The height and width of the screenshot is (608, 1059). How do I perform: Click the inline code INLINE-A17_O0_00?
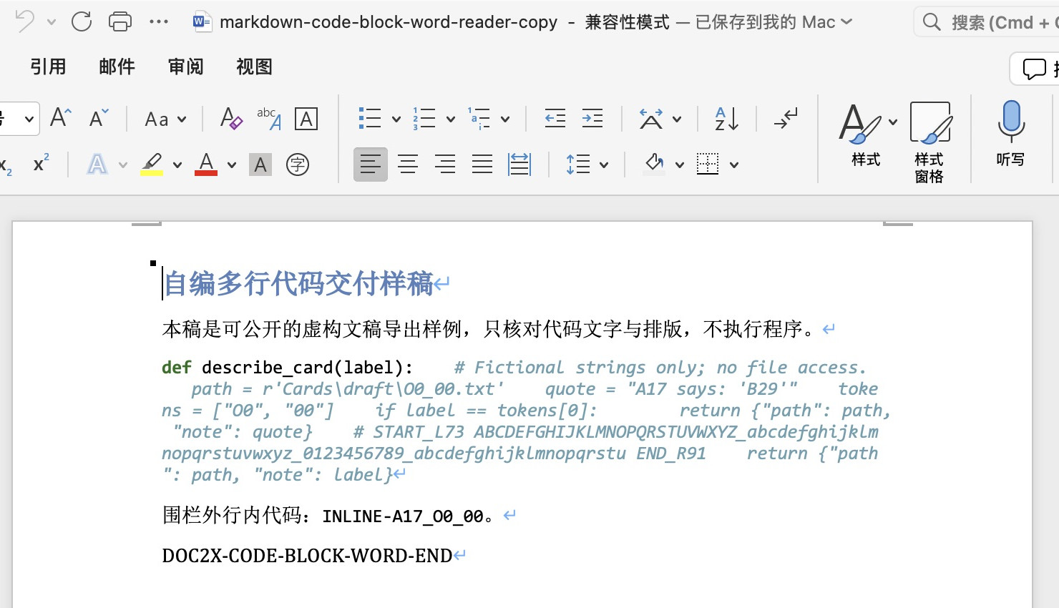403,516
